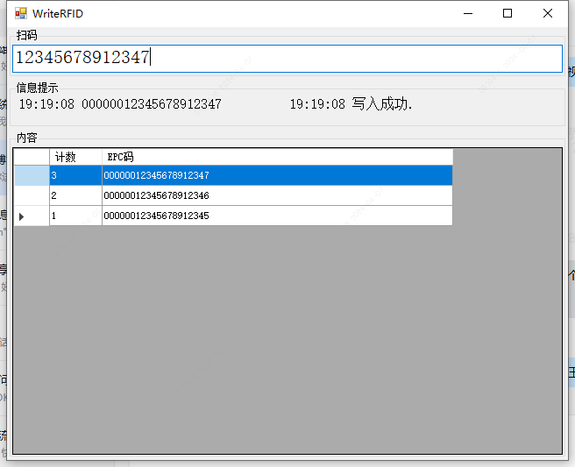Click the row header of count 3 row
575x467 pixels.
pos(32,175)
